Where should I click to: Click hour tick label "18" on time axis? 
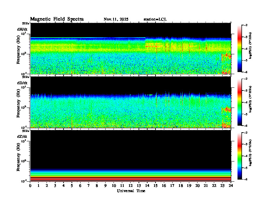(181, 186)
